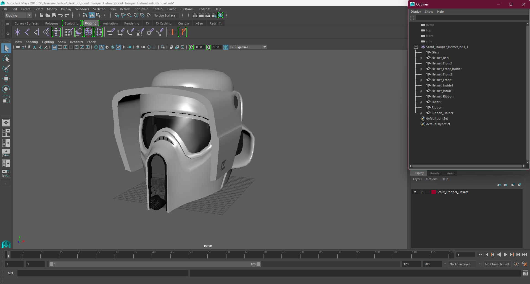The height and width of the screenshot is (284, 530).
Task: Toggle textured display in viewport
Action: pos(118,47)
